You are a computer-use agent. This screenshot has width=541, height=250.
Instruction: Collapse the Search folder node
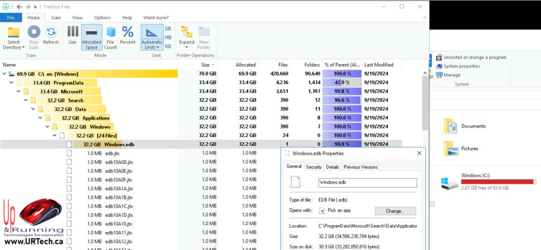pos(26,100)
